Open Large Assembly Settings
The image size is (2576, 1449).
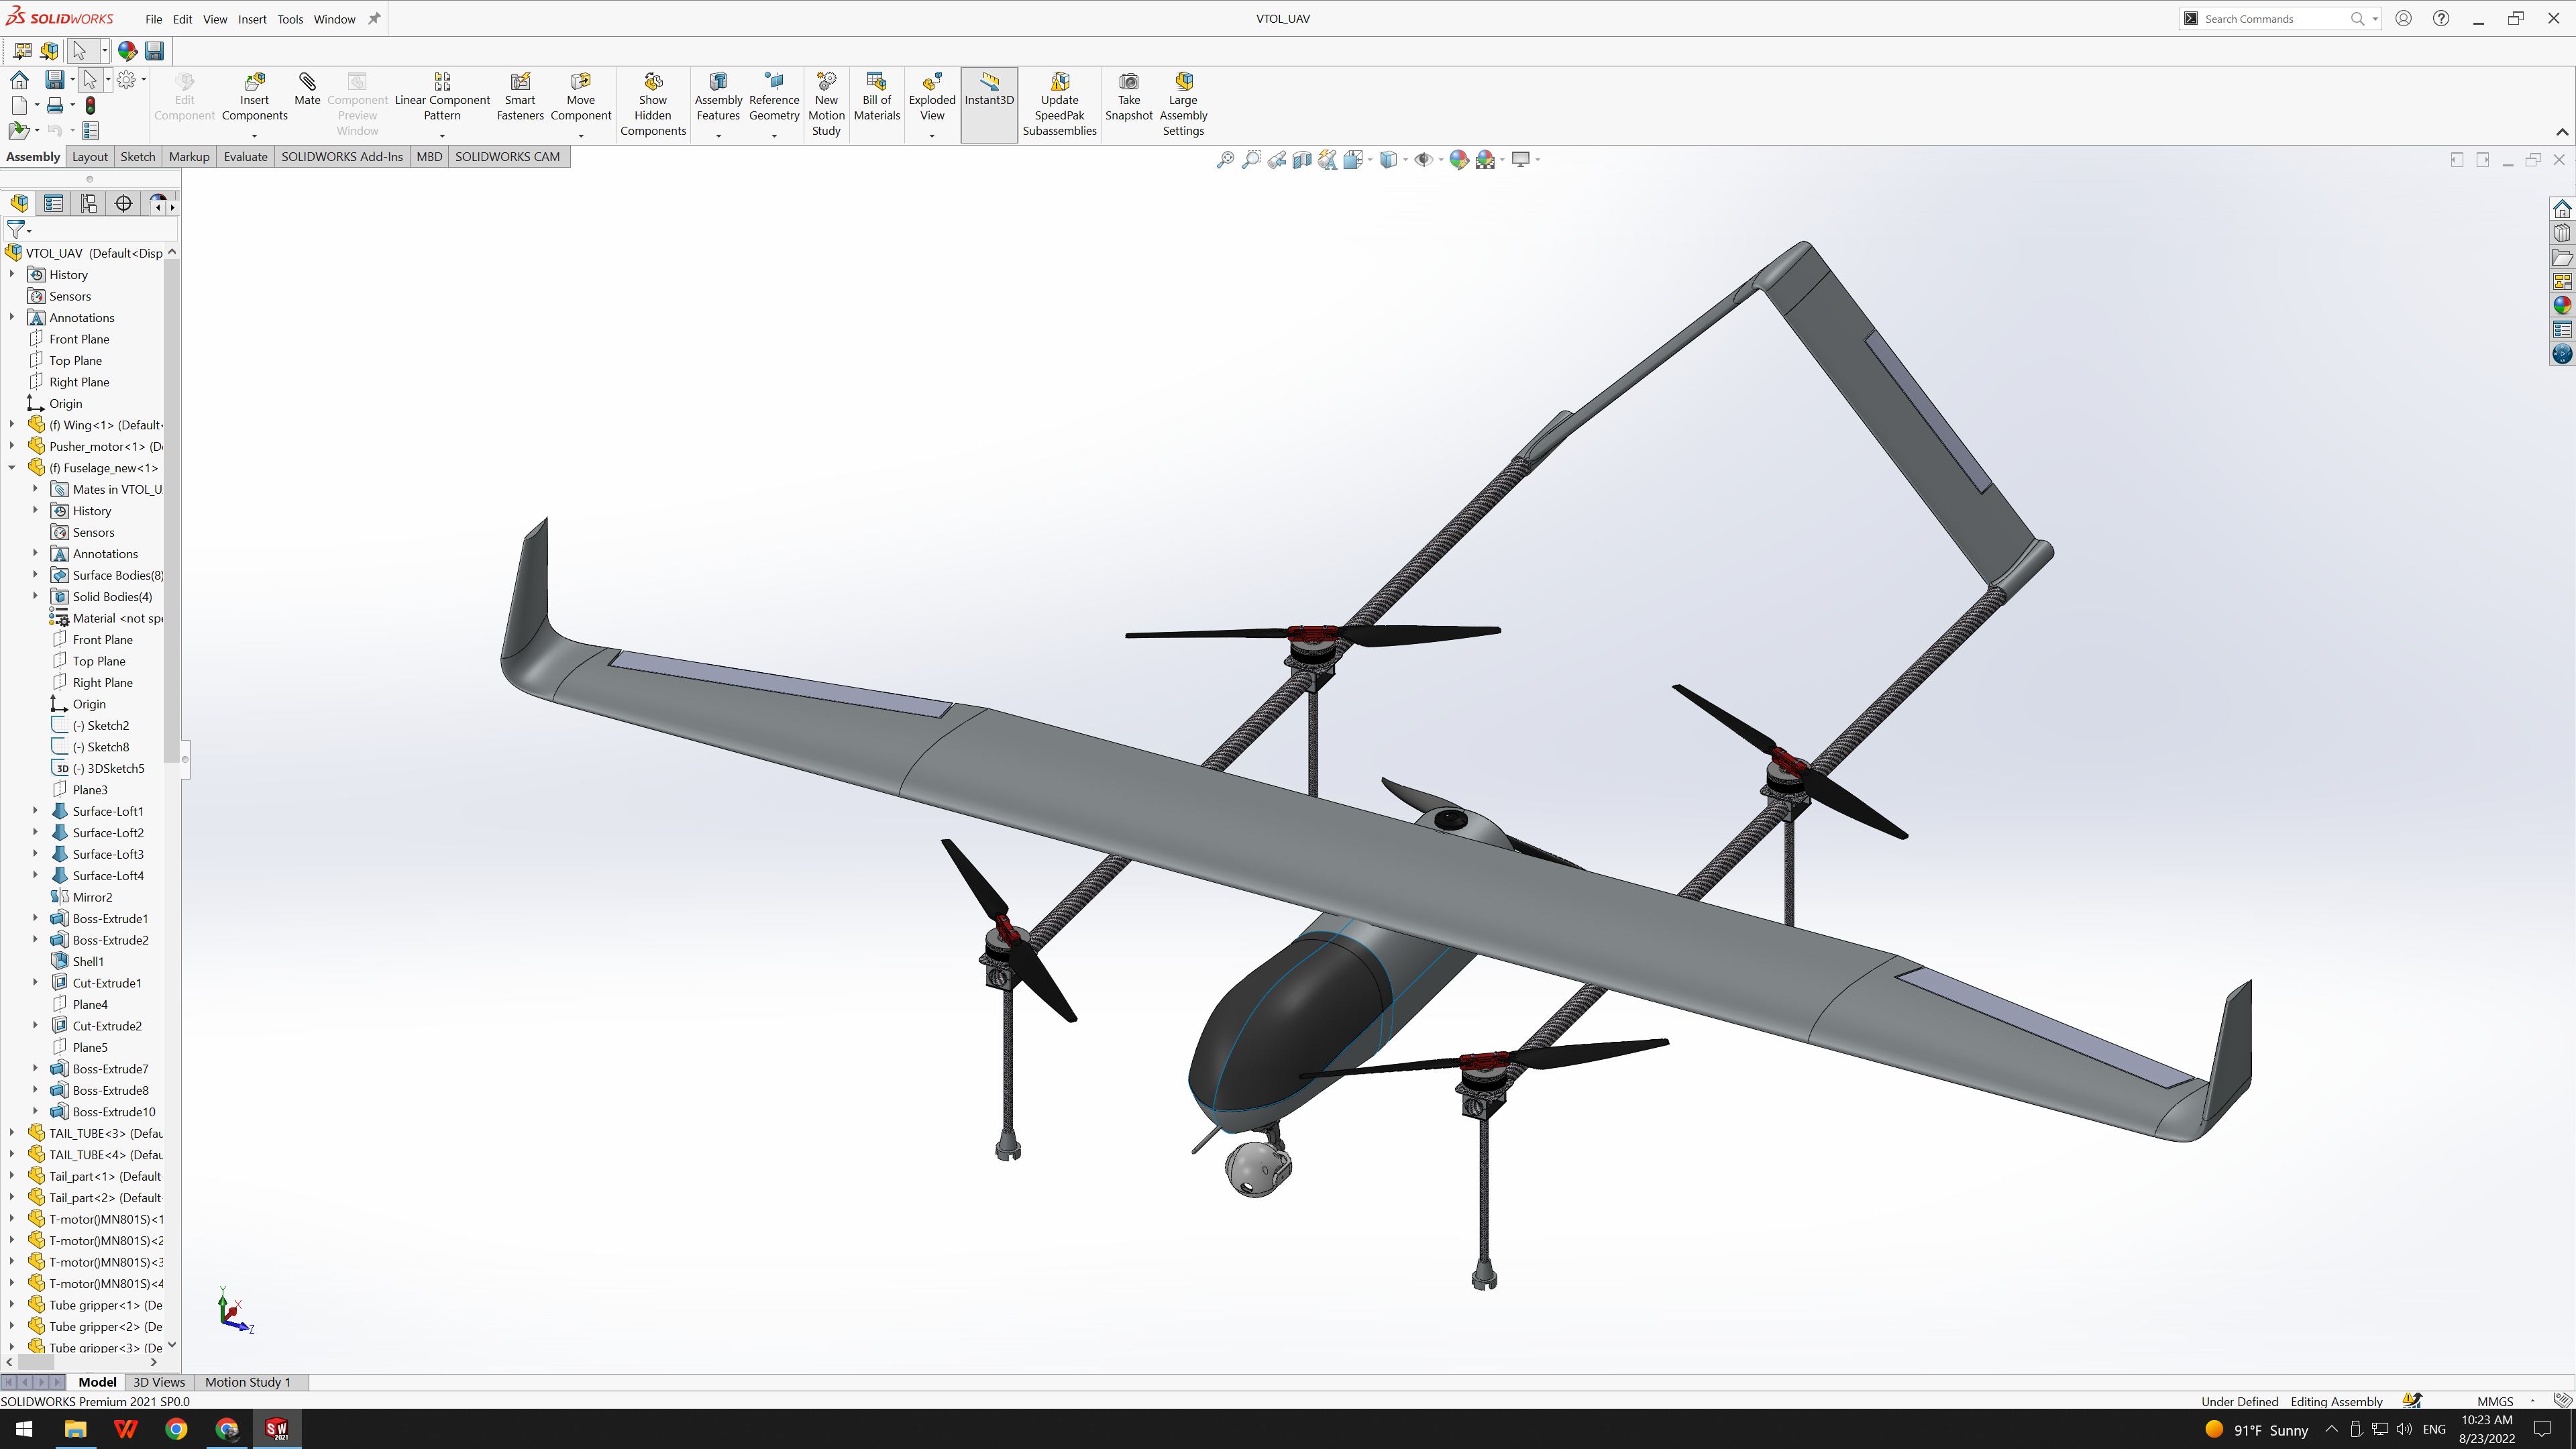(x=1183, y=82)
